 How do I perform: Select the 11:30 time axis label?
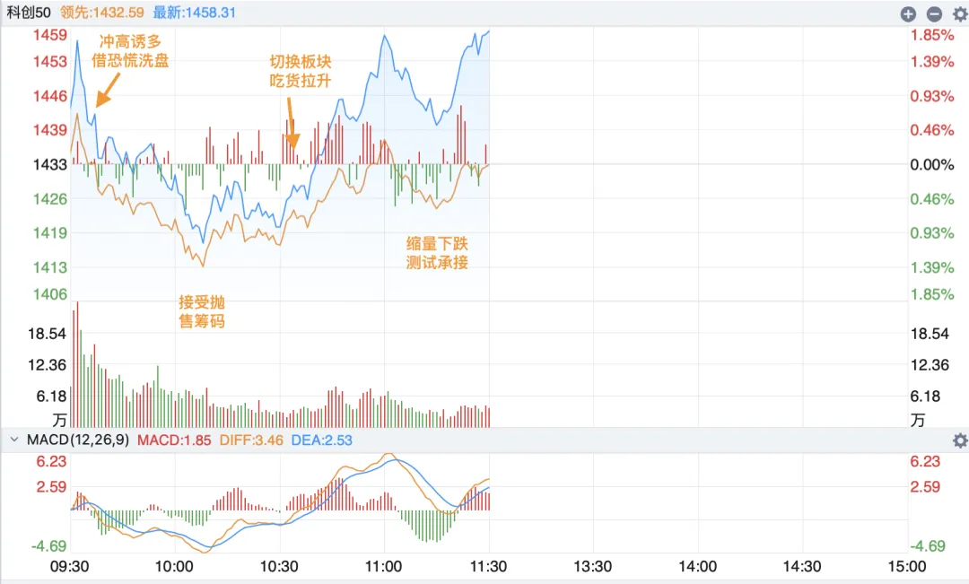(x=489, y=567)
